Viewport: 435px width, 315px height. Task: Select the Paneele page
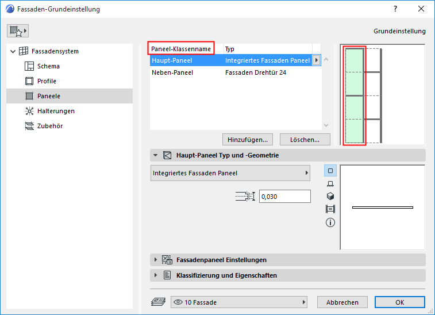[x=70, y=96]
